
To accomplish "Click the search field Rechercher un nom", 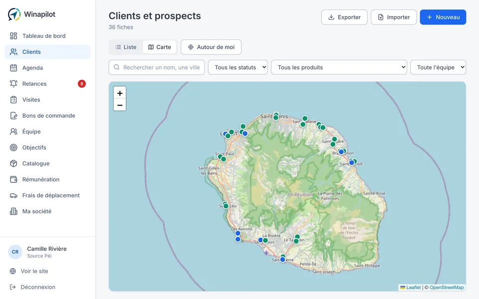I will click(157, 67).
